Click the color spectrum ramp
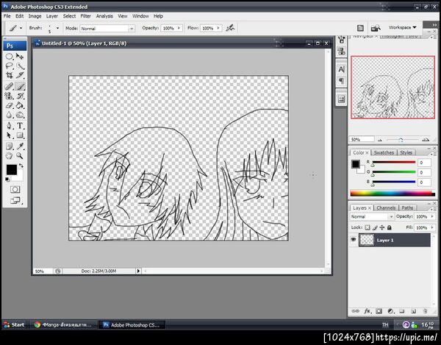The height and width of the screenshot is (345, 441). pyautogui.click(x=392, y=193)
